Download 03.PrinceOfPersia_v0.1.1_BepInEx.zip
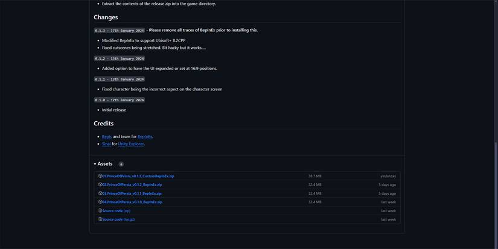Viewport: 498px width, 249px height. (132, 194)
